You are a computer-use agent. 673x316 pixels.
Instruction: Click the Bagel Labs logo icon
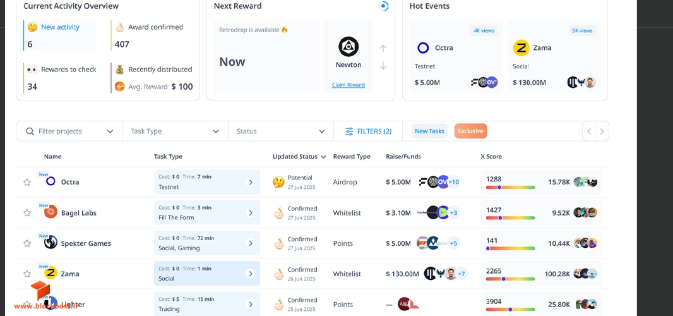click(x=51, y=212)
